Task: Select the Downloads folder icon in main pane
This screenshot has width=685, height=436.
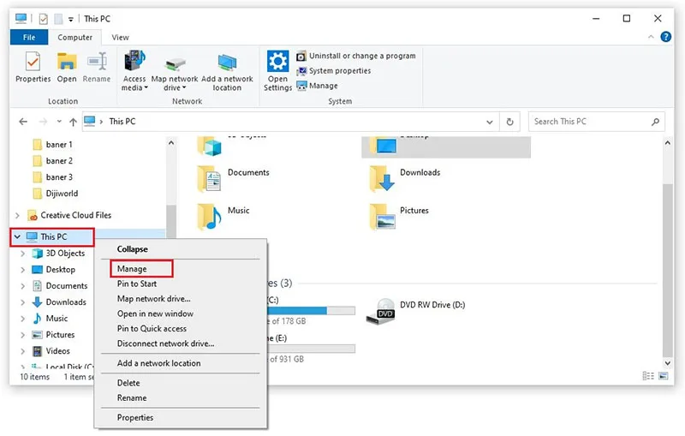Action: [x=381, y=179]
